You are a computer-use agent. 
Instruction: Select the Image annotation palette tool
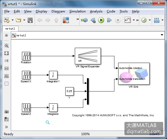[x=7, y=76]
